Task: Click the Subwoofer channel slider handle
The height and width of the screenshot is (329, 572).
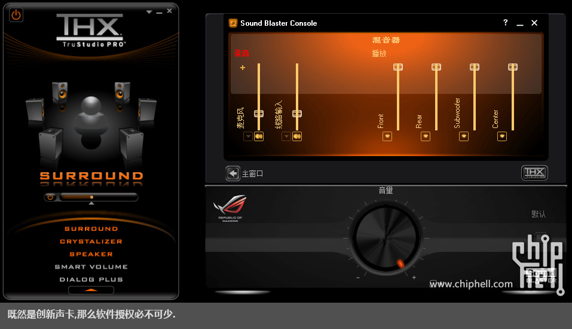Action: pos(475,67)
